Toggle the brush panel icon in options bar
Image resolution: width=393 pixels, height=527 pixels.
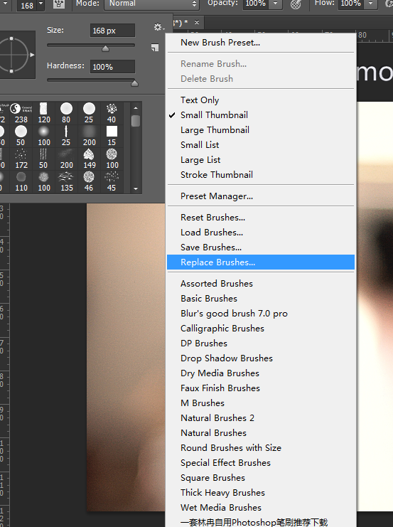59,4
